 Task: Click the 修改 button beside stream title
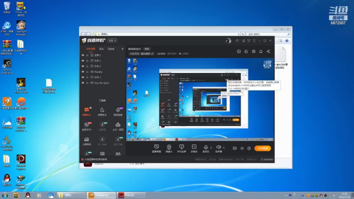[x=147, y=49]
